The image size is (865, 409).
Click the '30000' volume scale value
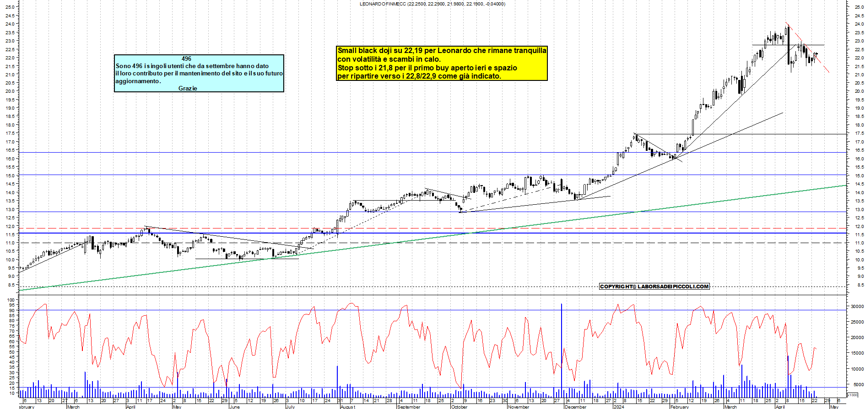coord(857,307)
